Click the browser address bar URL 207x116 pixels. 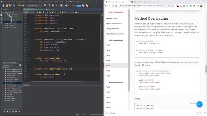(144, 6)
